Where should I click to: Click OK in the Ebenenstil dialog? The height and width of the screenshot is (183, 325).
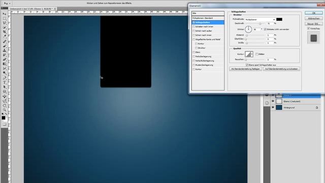coord(314,13)
